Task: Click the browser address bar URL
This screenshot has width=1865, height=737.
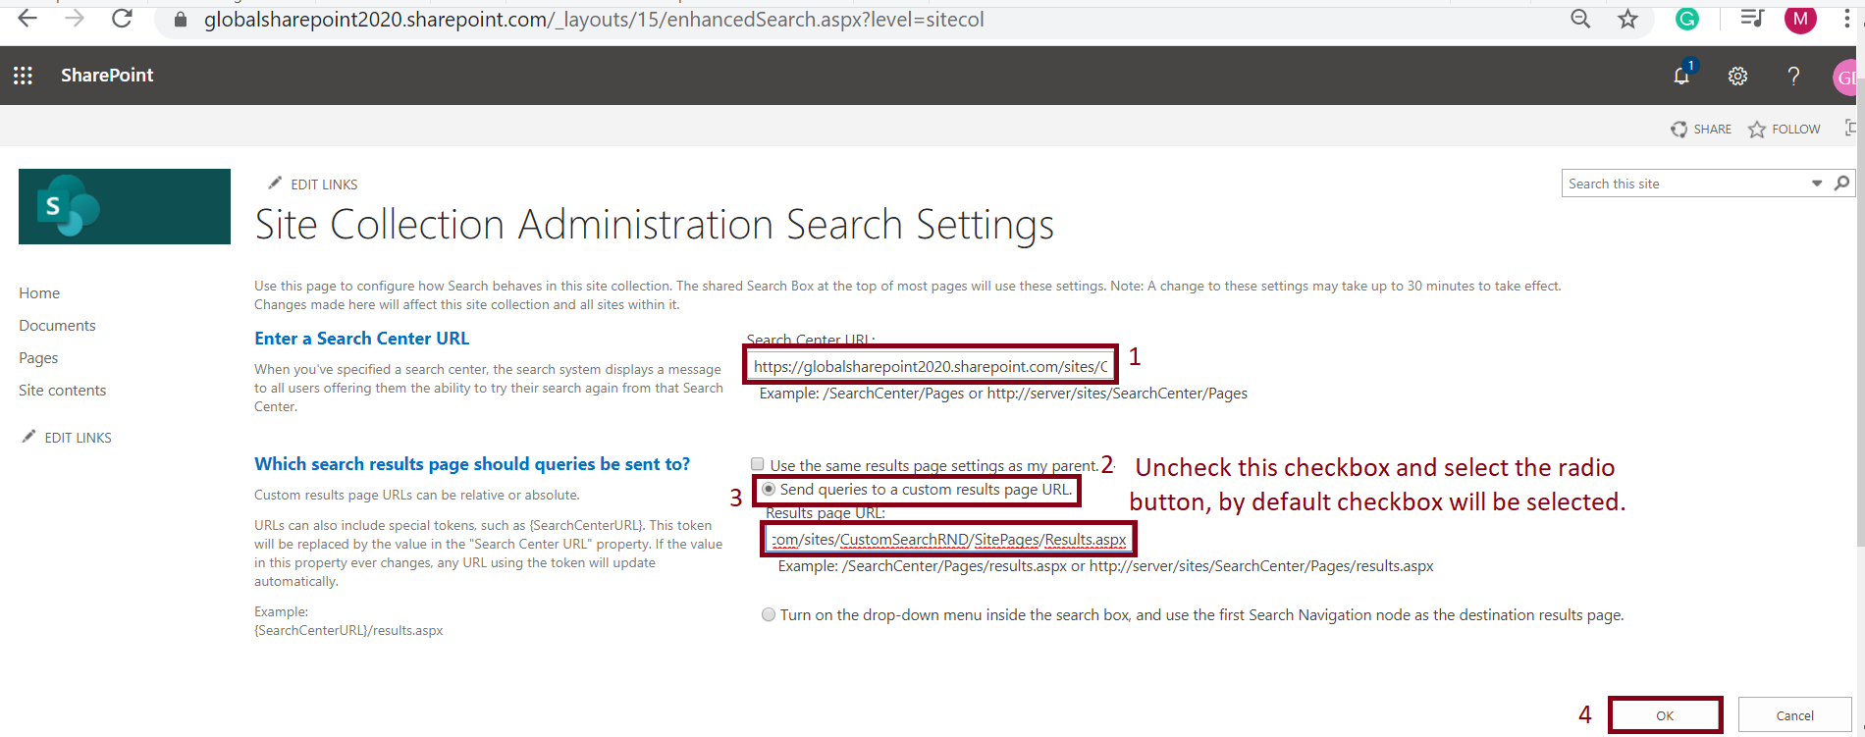Action: pos(594,20)
